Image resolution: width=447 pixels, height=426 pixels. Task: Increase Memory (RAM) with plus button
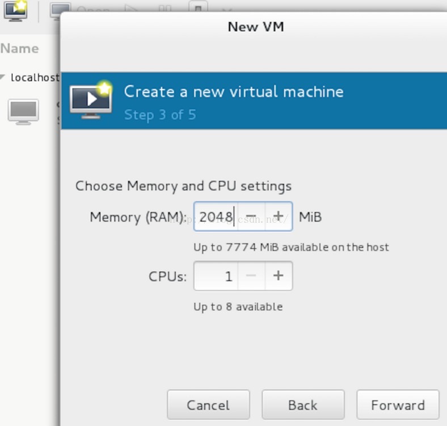point(278,216)
